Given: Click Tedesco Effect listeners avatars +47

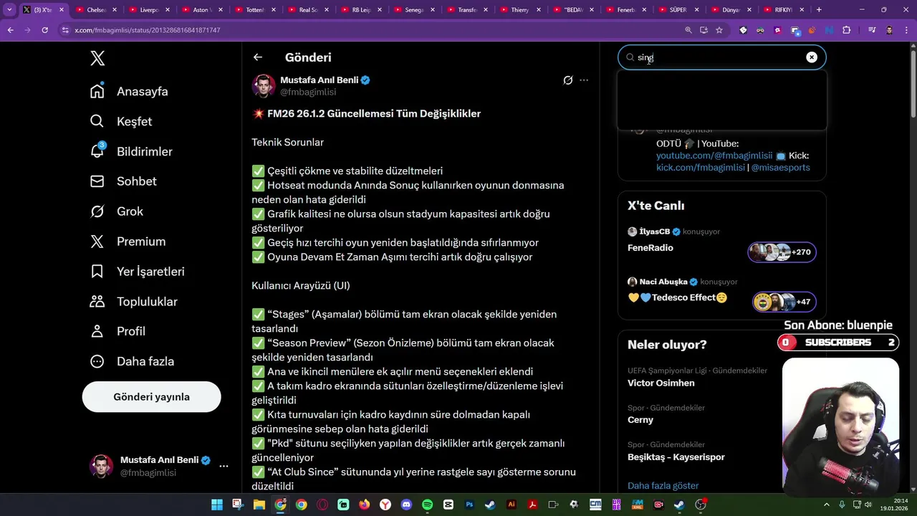Looking at the screenshot, I should [x=784, y=302].
